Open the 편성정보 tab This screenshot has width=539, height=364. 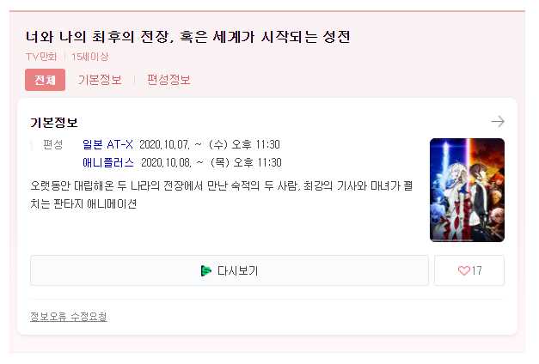click(x=168, y=80)
